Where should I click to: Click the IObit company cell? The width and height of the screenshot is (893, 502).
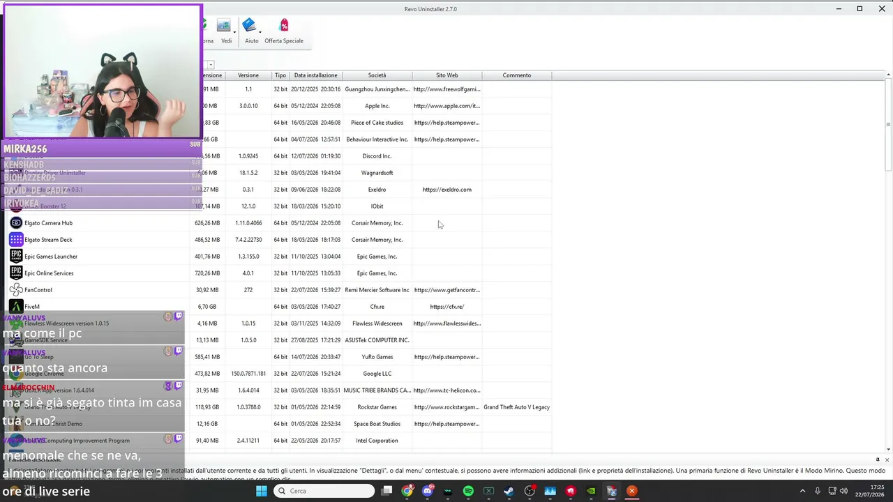tap(377, 206)
